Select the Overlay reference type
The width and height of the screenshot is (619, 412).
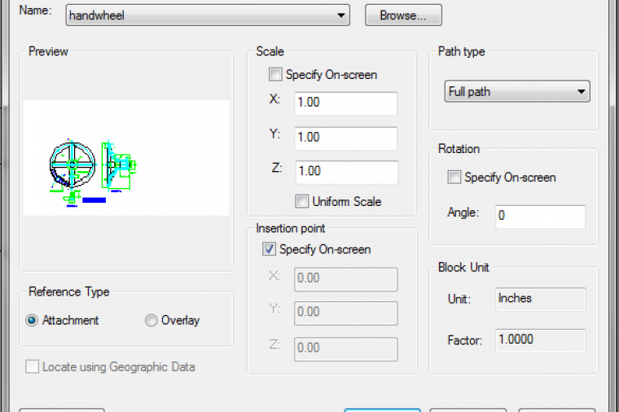pyautogui.click(x=151, y=321)
